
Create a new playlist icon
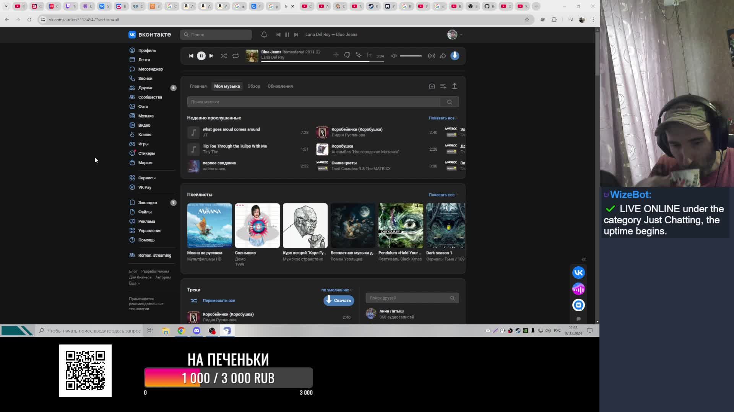[x=443, y=86]
